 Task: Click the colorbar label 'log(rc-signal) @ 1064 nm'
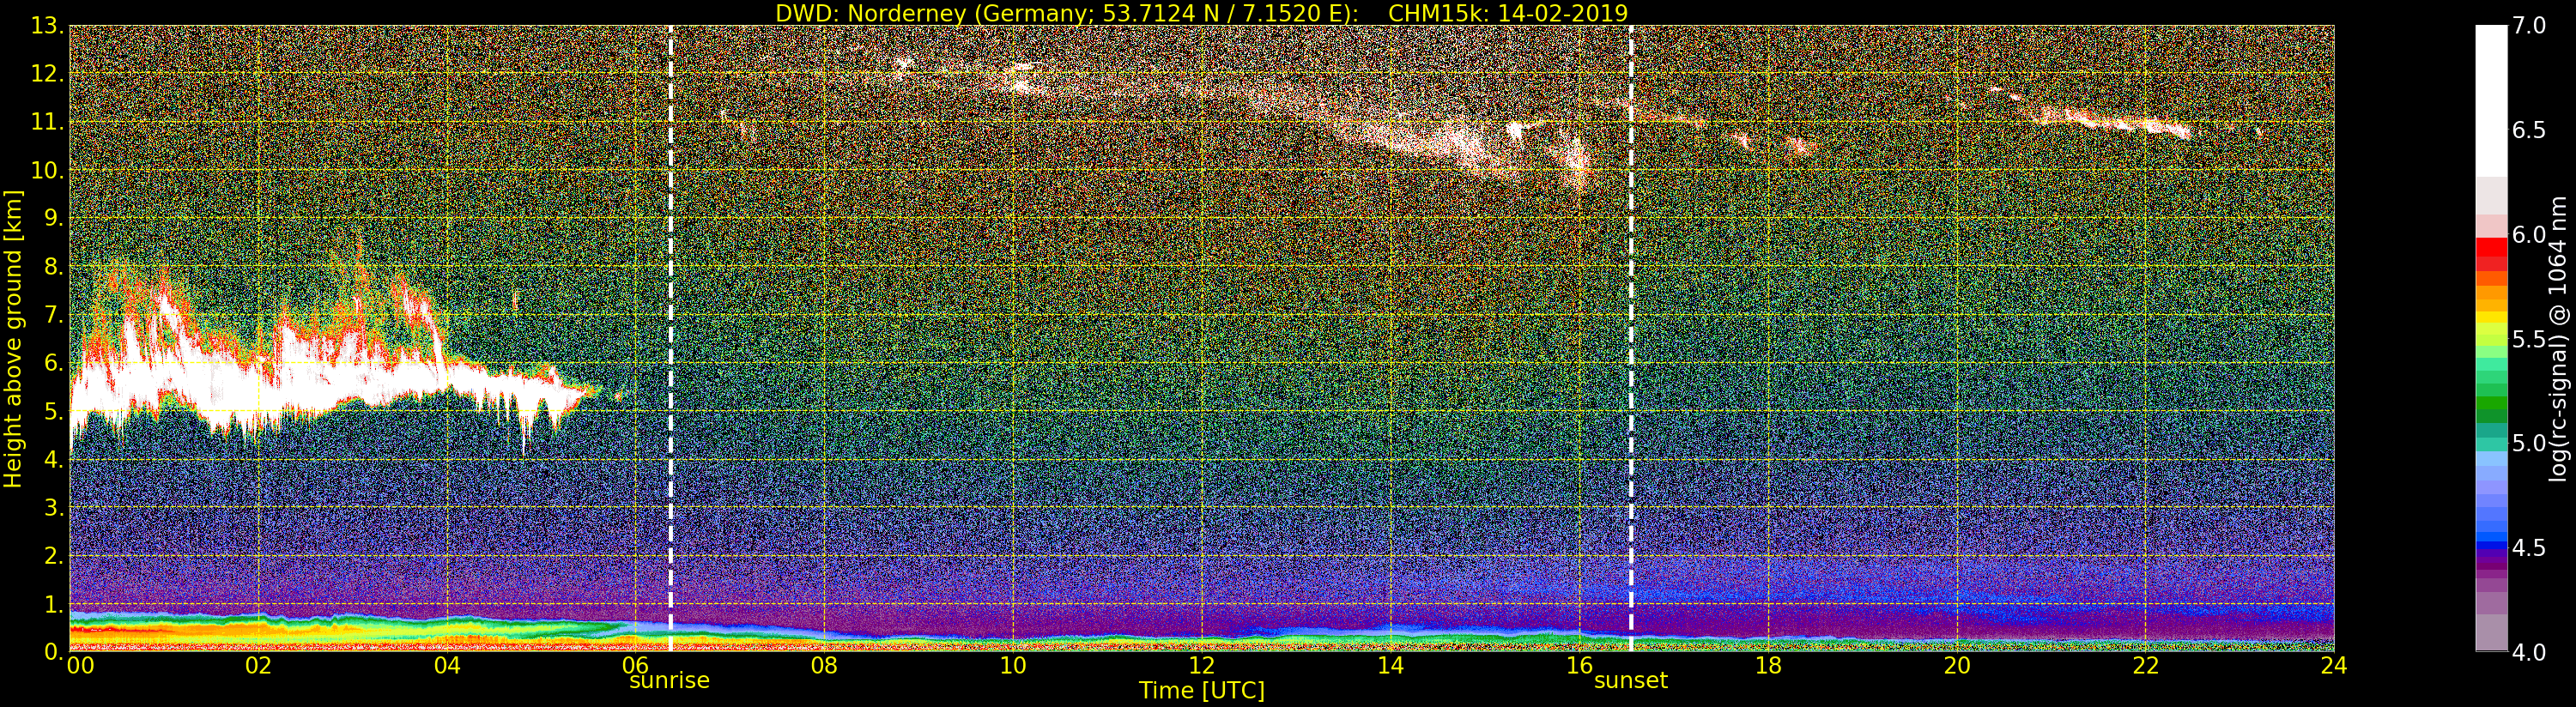[2558, 339]
